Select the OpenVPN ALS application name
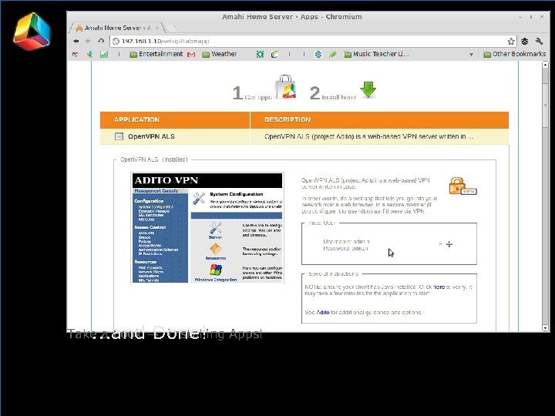The width and height of the screenshot is (555, 416). [151, 136]
